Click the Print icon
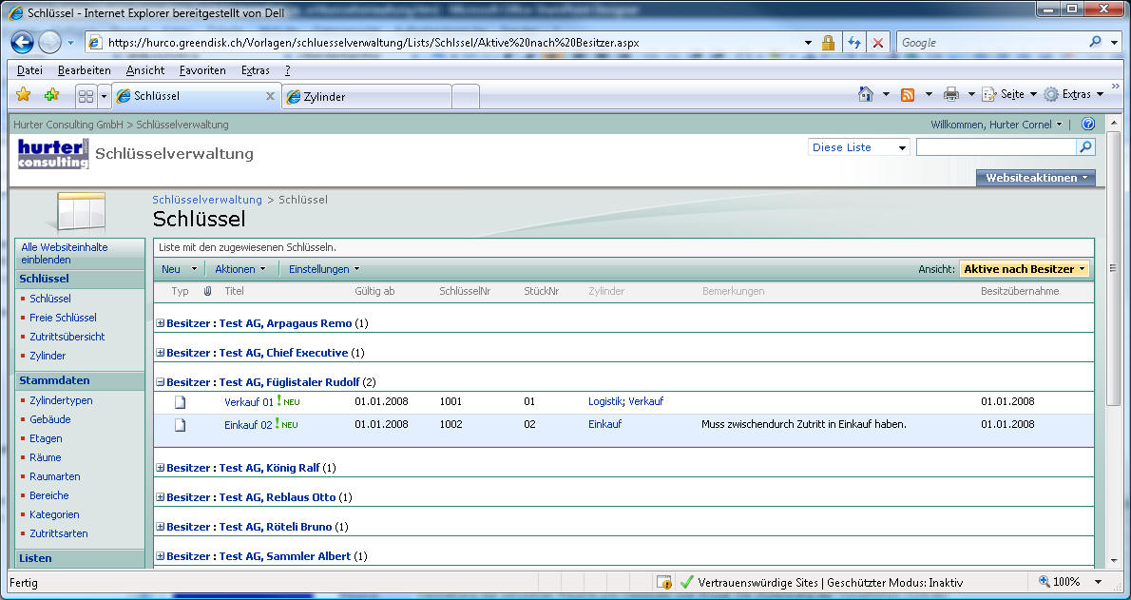 pos(951,94)
